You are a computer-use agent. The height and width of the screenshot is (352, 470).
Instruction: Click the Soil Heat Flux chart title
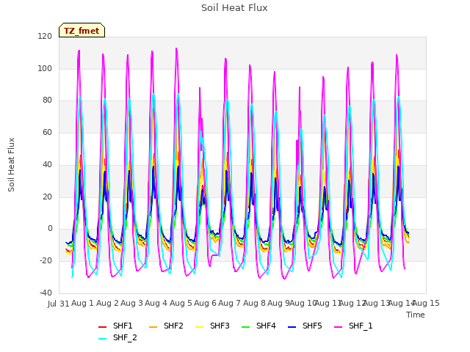pos(234,8)
